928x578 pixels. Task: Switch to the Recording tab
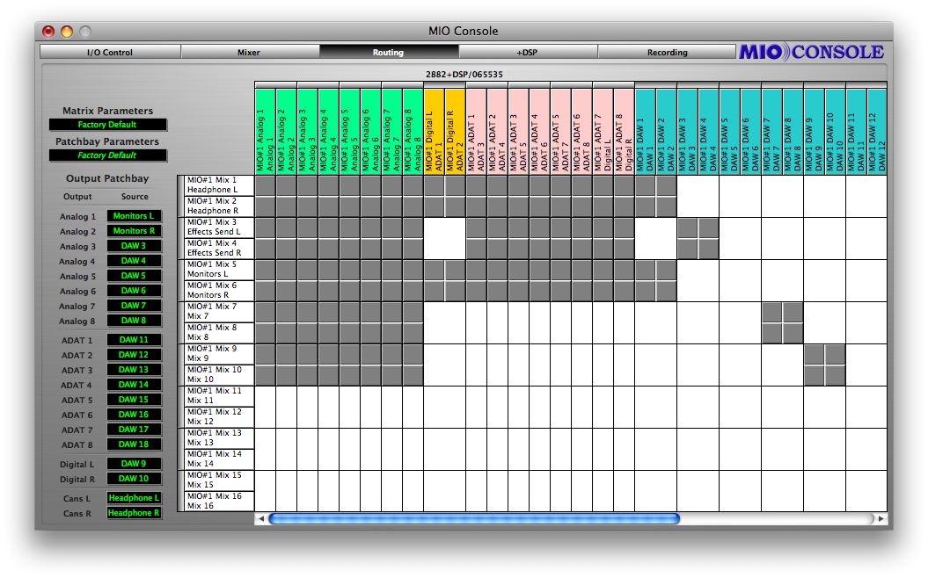[667, 52]
